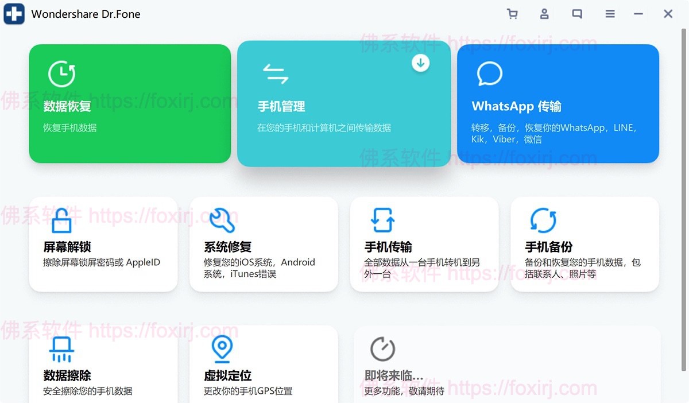Click the Virtual Location map pin icon
This screenshot has height=403, width=689.
pyautogui.click(x=222, y=349)
